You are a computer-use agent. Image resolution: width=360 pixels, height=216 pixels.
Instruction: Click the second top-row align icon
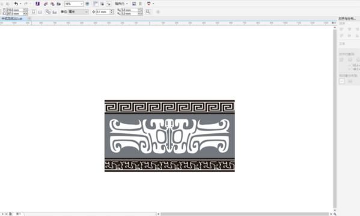click(x=349, y=29)
